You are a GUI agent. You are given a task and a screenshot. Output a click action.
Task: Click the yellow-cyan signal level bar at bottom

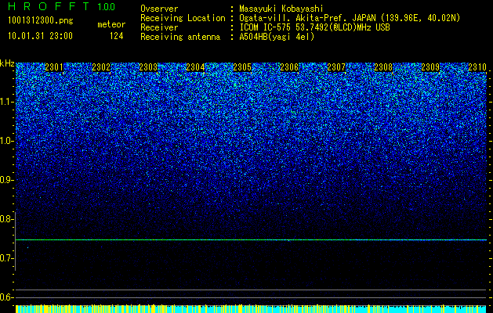click(x=252, y=308)
